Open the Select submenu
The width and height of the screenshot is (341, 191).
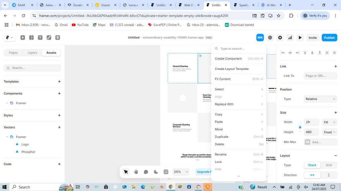coord(239,89)
